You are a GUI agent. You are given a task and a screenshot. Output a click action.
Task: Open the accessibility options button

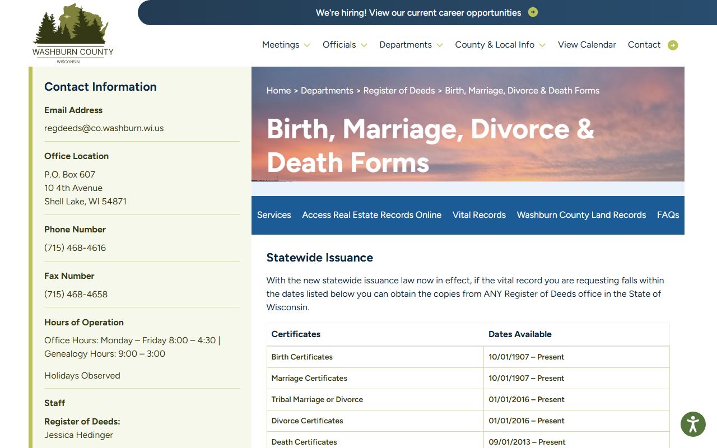pos(693,424)
